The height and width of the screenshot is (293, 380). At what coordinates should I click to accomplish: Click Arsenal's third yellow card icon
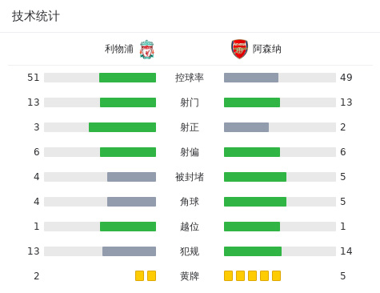[x=252, y=276]
